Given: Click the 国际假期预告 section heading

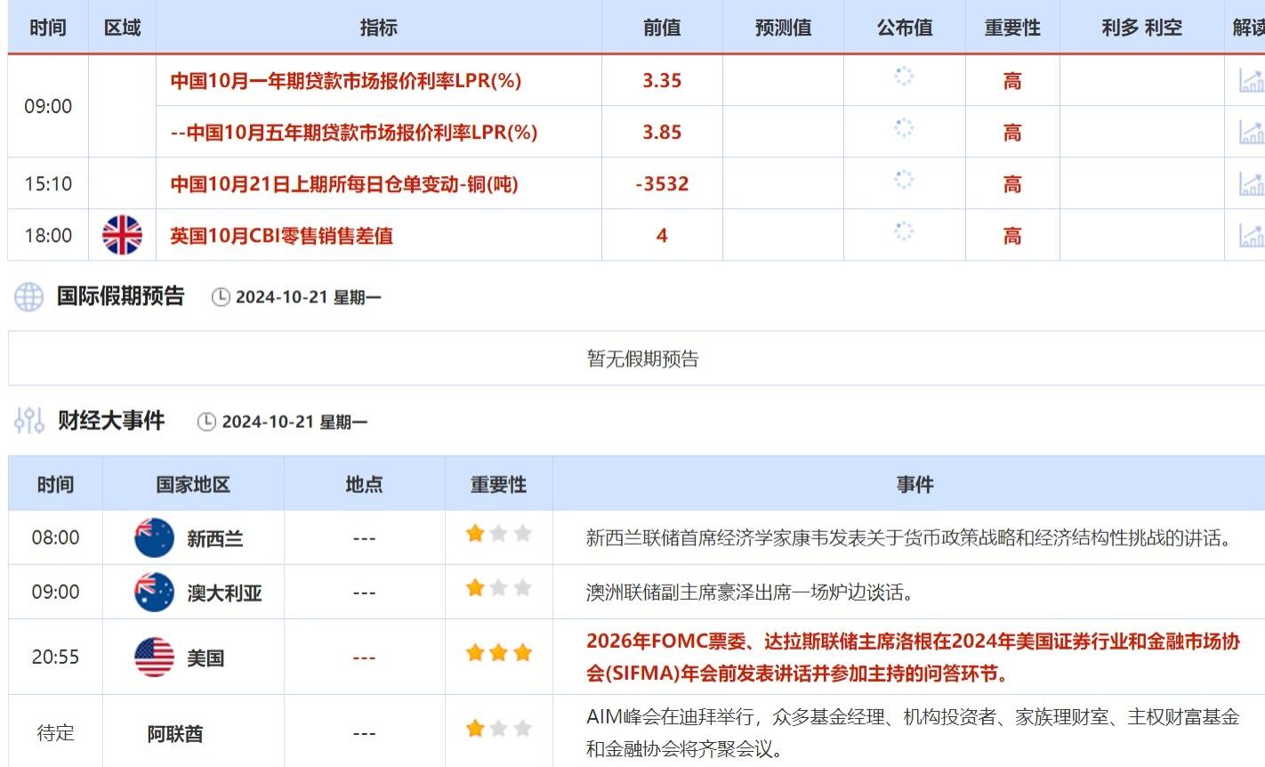Looking at the screenshot, I should point(120,296).
